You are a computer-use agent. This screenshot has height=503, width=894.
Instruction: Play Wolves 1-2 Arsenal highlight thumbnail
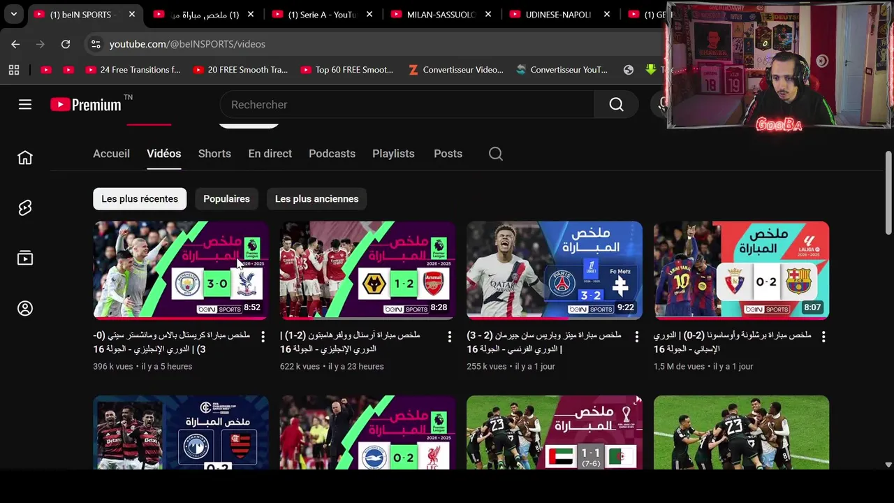pos(368,270)
